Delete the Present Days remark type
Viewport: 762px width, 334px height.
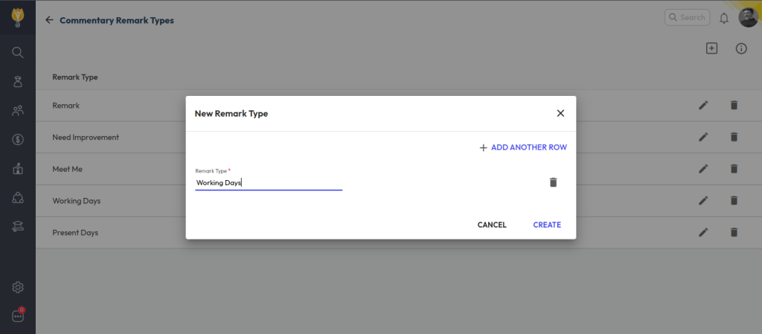click(x=734, y=232)
